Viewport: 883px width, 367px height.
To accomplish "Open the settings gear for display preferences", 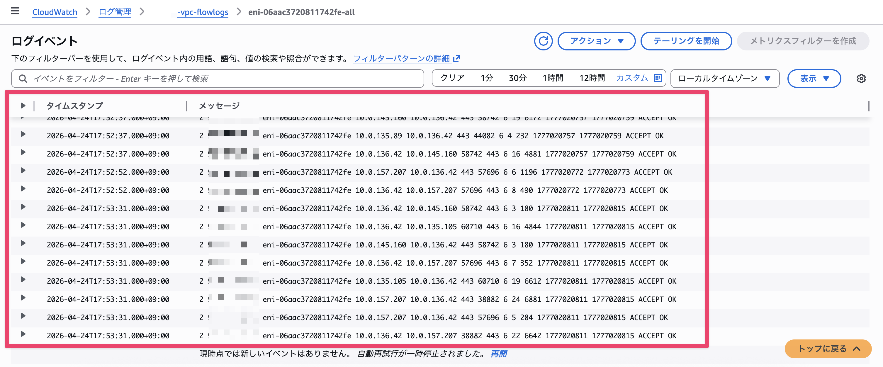I will [x=861, y=79].
